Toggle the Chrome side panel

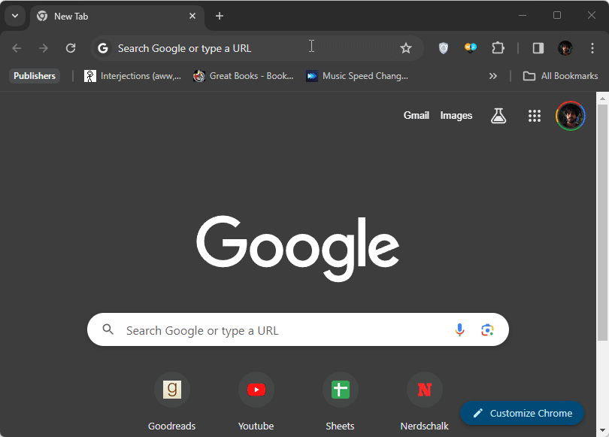[x=538, y=48]
